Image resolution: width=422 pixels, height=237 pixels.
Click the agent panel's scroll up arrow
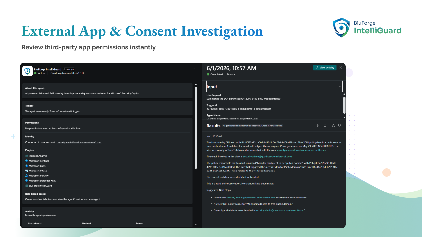pyautogui.click(x=196, y=84)
